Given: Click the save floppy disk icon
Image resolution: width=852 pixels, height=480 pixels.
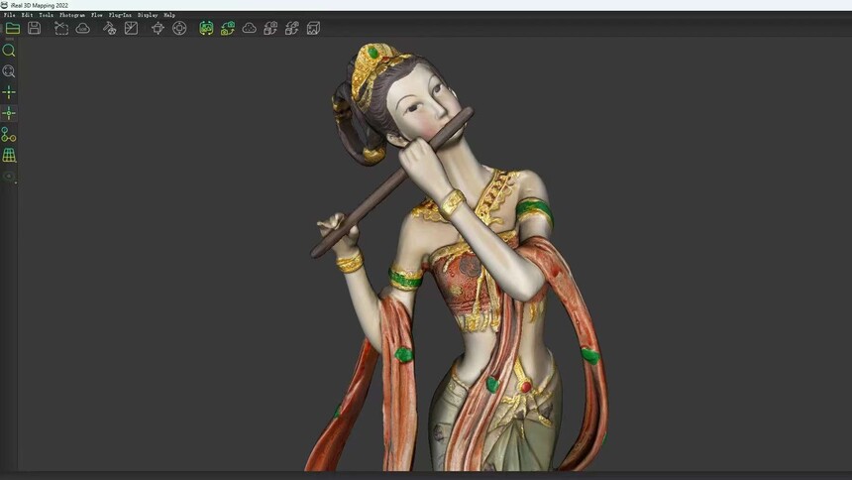Looking at the screenshot, I should [x=35, y=28].
